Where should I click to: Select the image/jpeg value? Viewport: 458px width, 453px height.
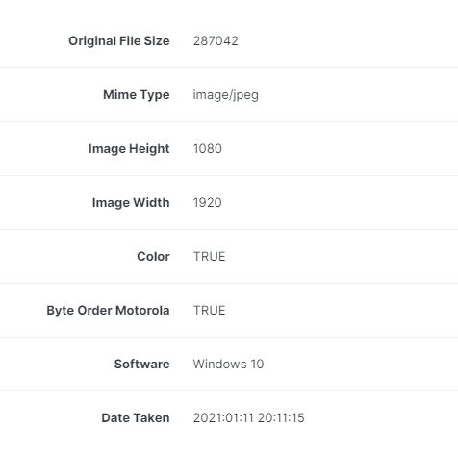pyautogui.click(x=225, y=95)
